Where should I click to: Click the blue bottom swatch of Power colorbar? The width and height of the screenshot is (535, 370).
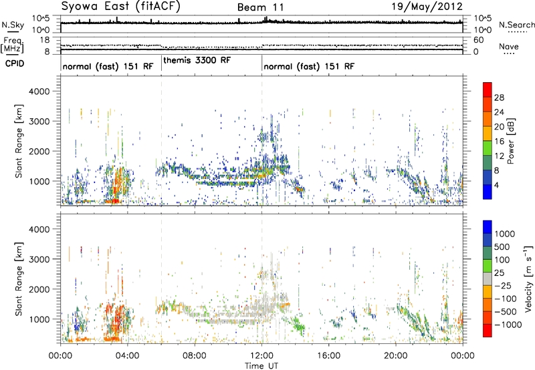pyautogui.click(x=488, y=192)
